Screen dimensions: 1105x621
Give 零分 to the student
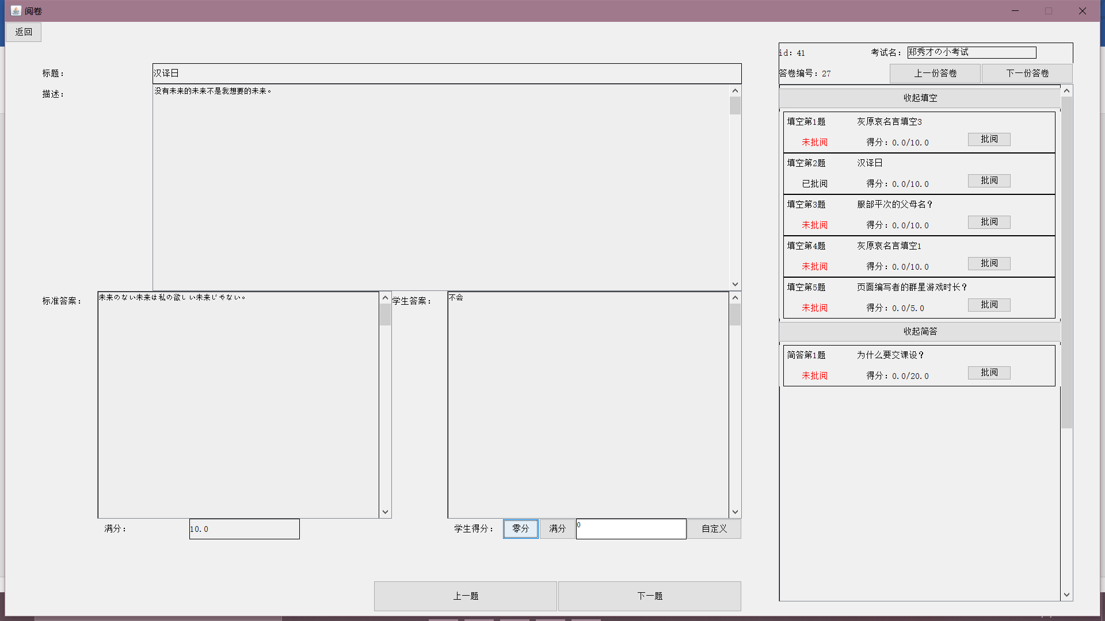520,528
